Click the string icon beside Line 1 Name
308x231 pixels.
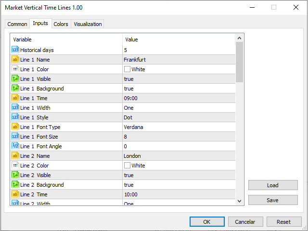coord(15,60)
